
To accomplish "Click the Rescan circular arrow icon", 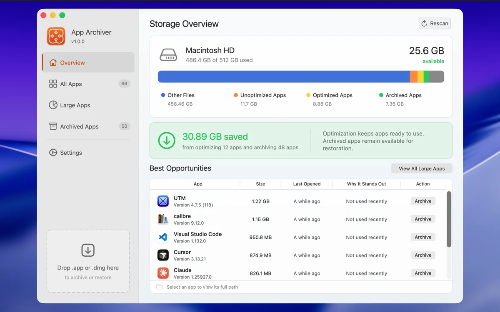I will tap(424, 23).
